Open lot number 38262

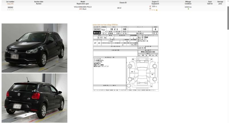[10, 7]
